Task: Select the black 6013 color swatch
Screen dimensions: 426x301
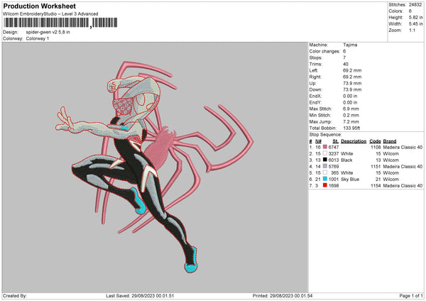Action: coord(325,160)
